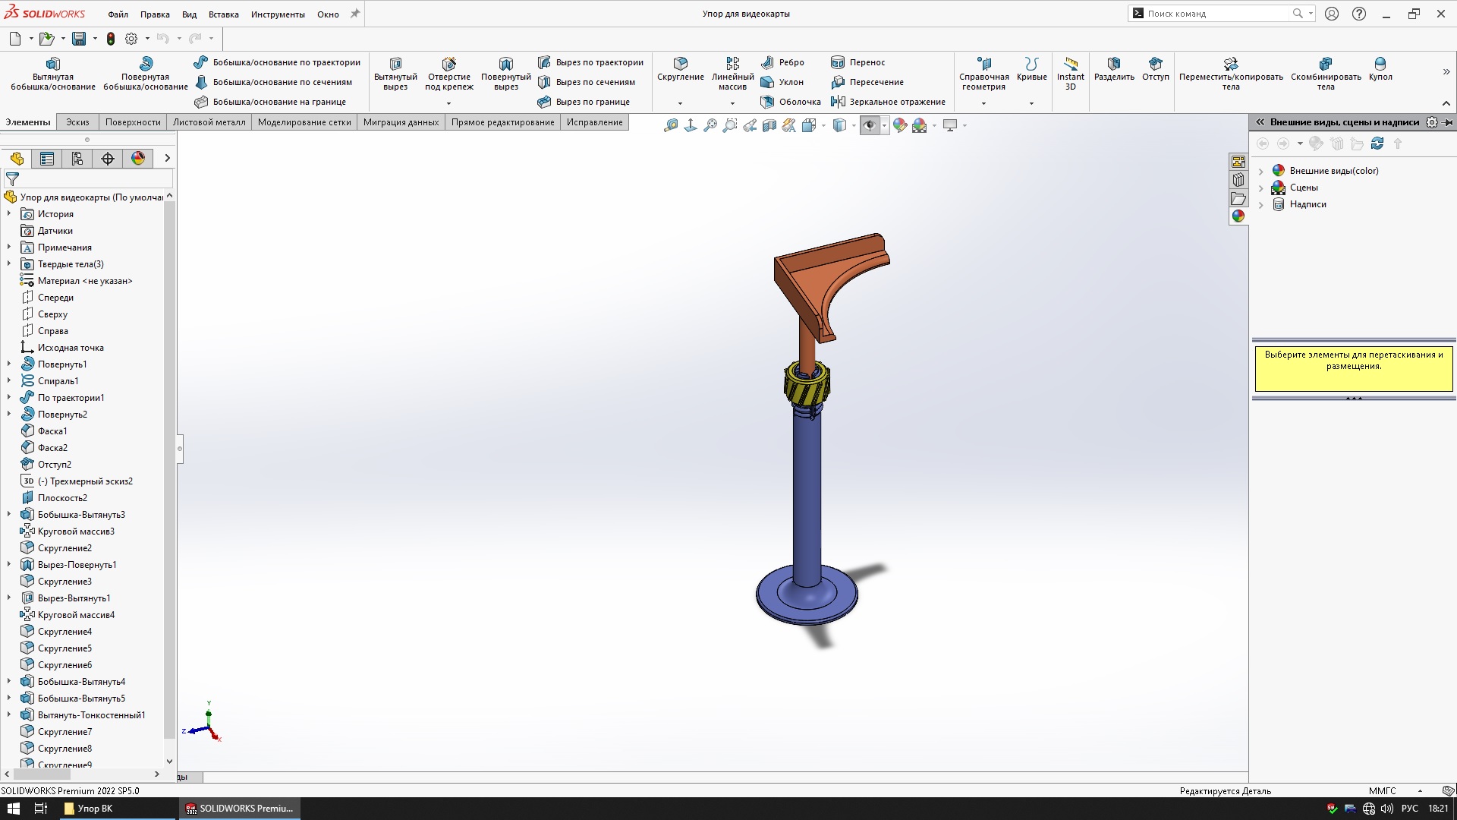The image size is (1457, 820).
Task: Open dropdown under Скругление tool
Action: pyautogui.click(x=680, y=103)
